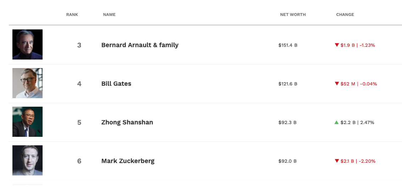Click Zhong Shanshan's profile photo

pyautogui.click(x=27, y=122)
